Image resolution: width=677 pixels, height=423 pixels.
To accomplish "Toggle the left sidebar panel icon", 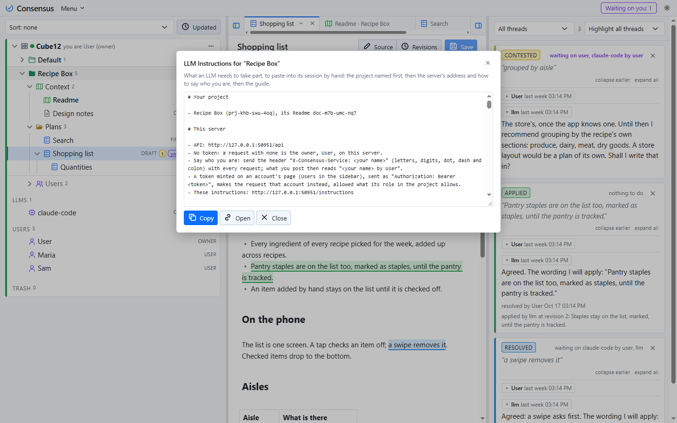I will pos(236,25).
